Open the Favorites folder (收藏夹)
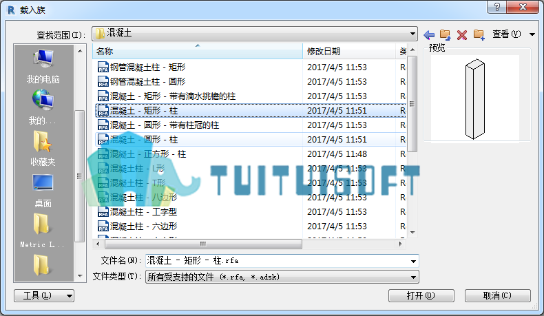 coord(43,149)
